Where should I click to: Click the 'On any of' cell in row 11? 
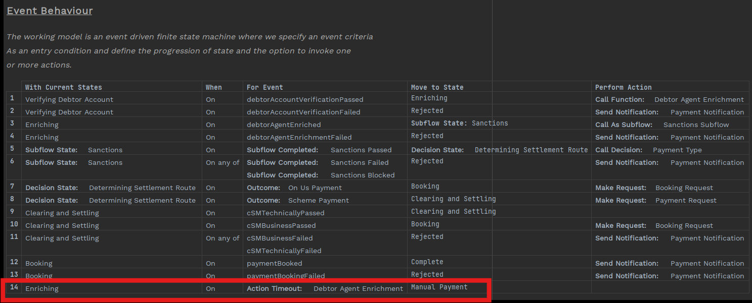click(223, 238)
